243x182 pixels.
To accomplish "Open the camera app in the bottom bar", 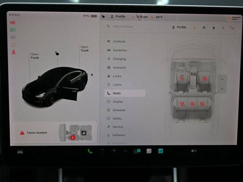I will pyautogui.click(x=114, y=151).
